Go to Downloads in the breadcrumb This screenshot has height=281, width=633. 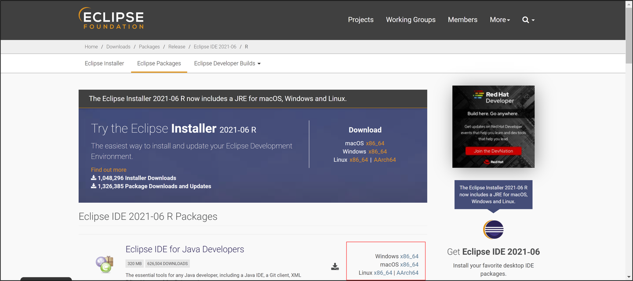118,47
